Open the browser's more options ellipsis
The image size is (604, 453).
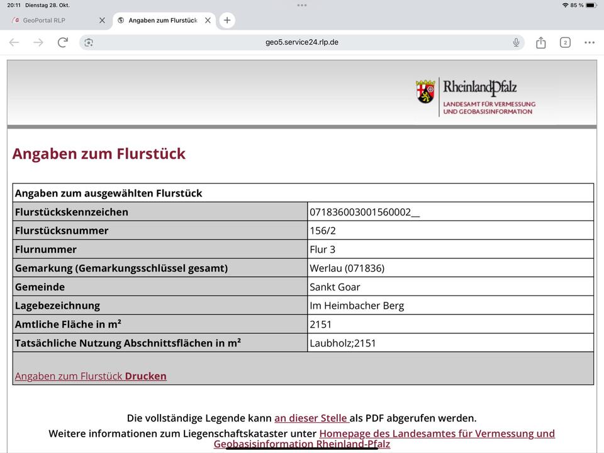point(589,42)
